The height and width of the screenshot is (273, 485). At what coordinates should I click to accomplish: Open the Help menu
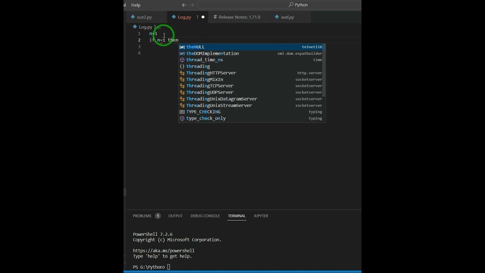[x=136, y=5]
